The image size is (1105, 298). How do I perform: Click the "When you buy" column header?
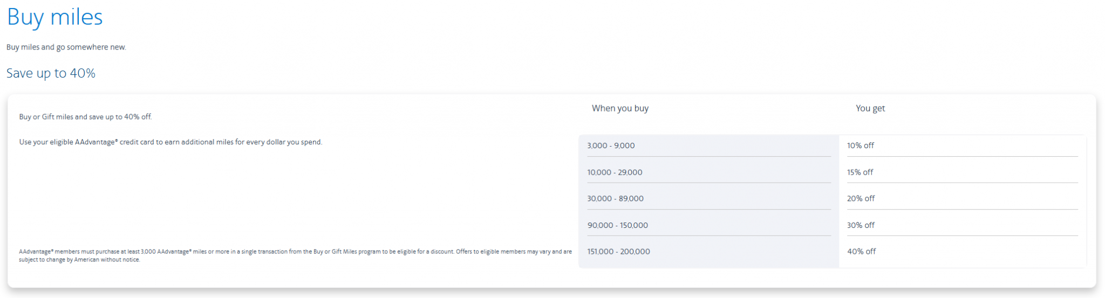[x=620, y=108]
